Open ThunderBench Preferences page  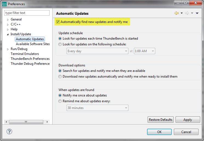point(30,59)
